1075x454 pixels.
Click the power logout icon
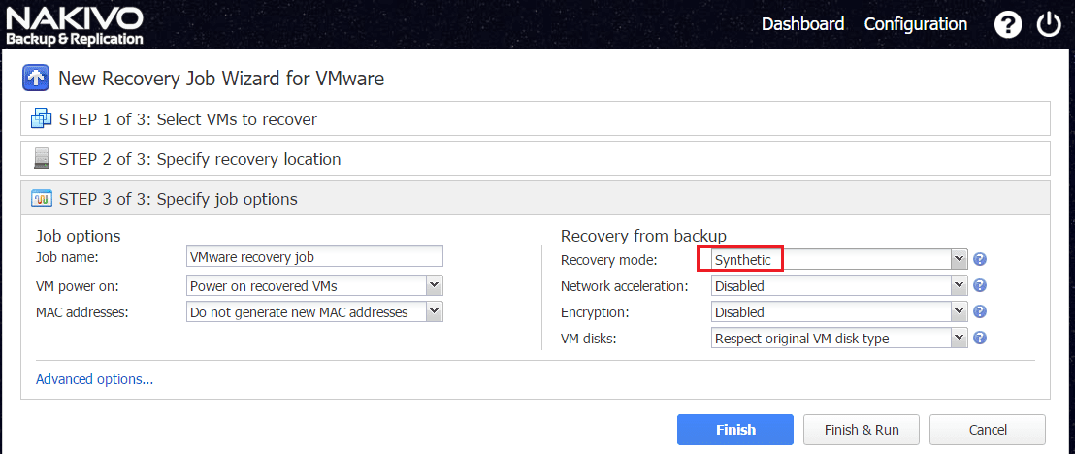(x=1049, y=25)
